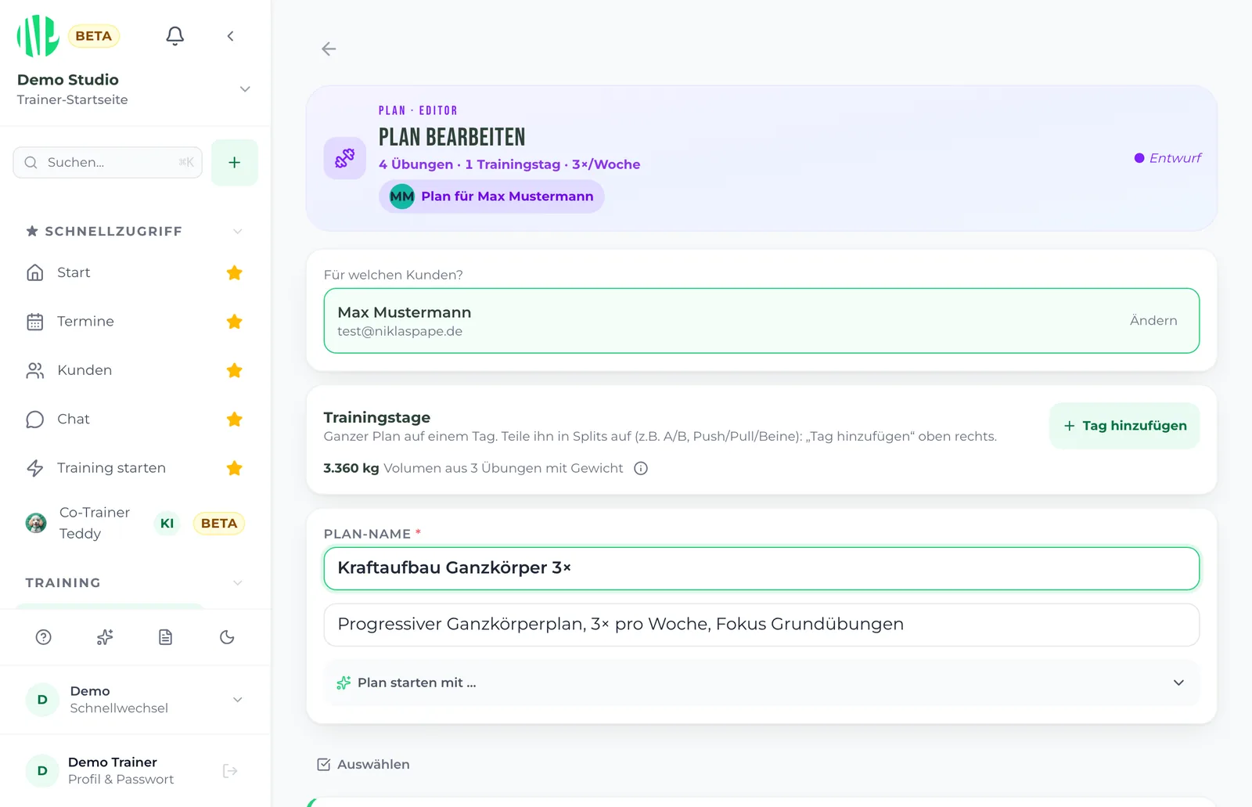Click the BETA badge beside the logo
1252x807 pixels.
[x=94, y=36]
